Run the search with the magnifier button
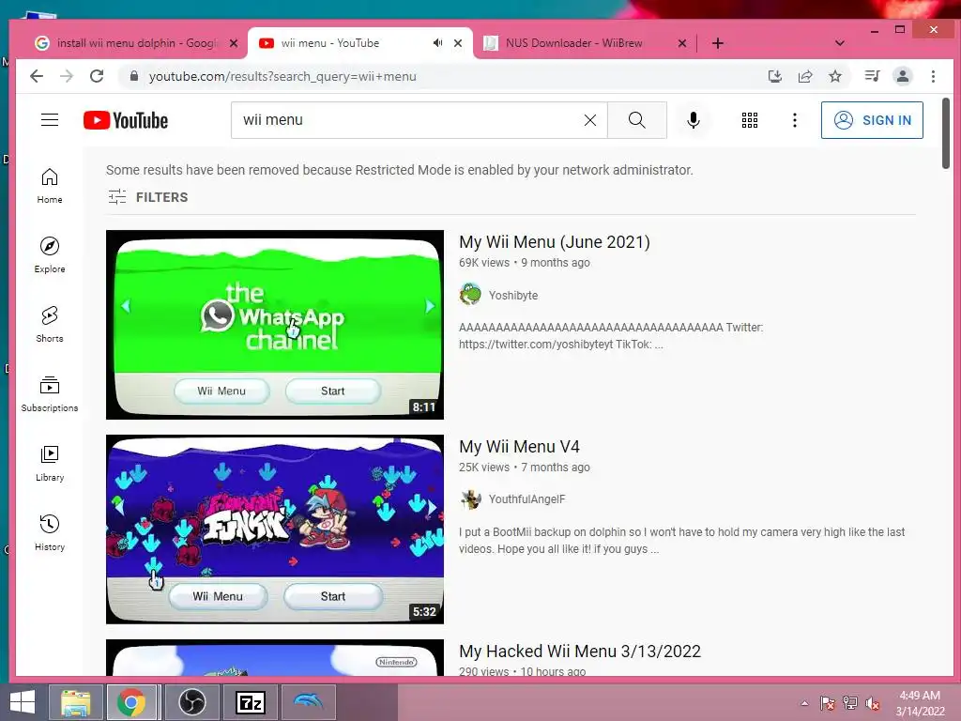 637,120
